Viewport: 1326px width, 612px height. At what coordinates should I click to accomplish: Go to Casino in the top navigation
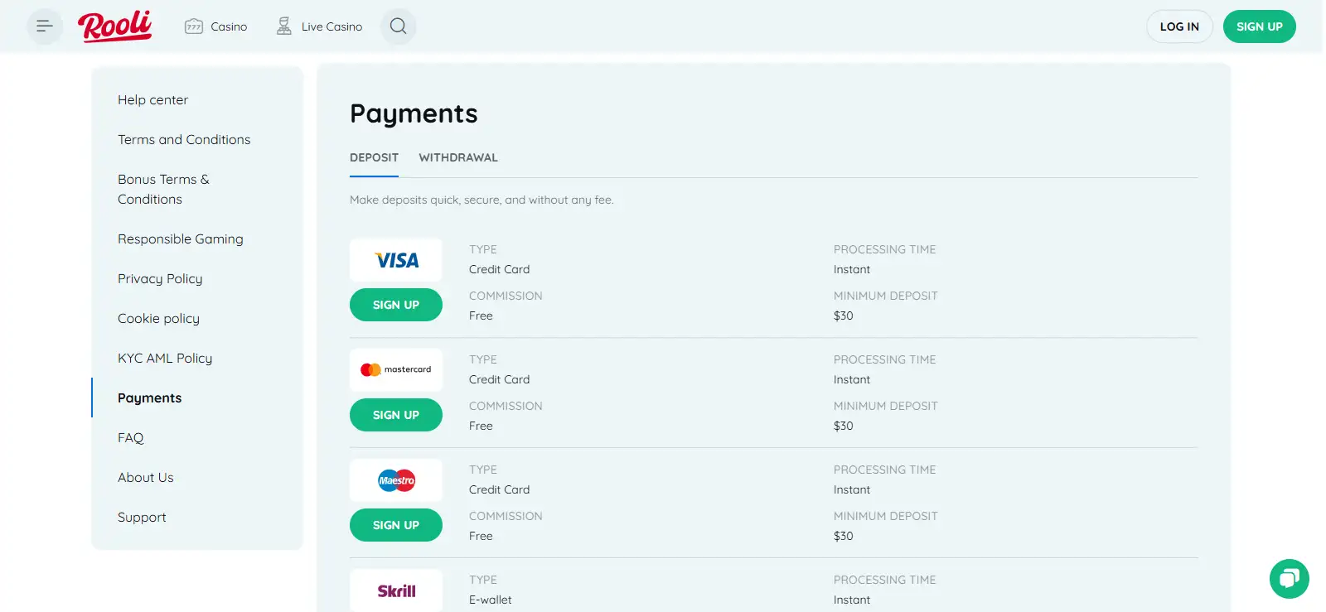click(x=216, y=27)
